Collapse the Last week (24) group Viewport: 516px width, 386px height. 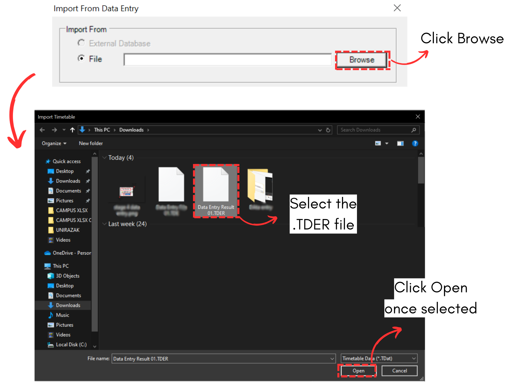(x=105, y=224)
